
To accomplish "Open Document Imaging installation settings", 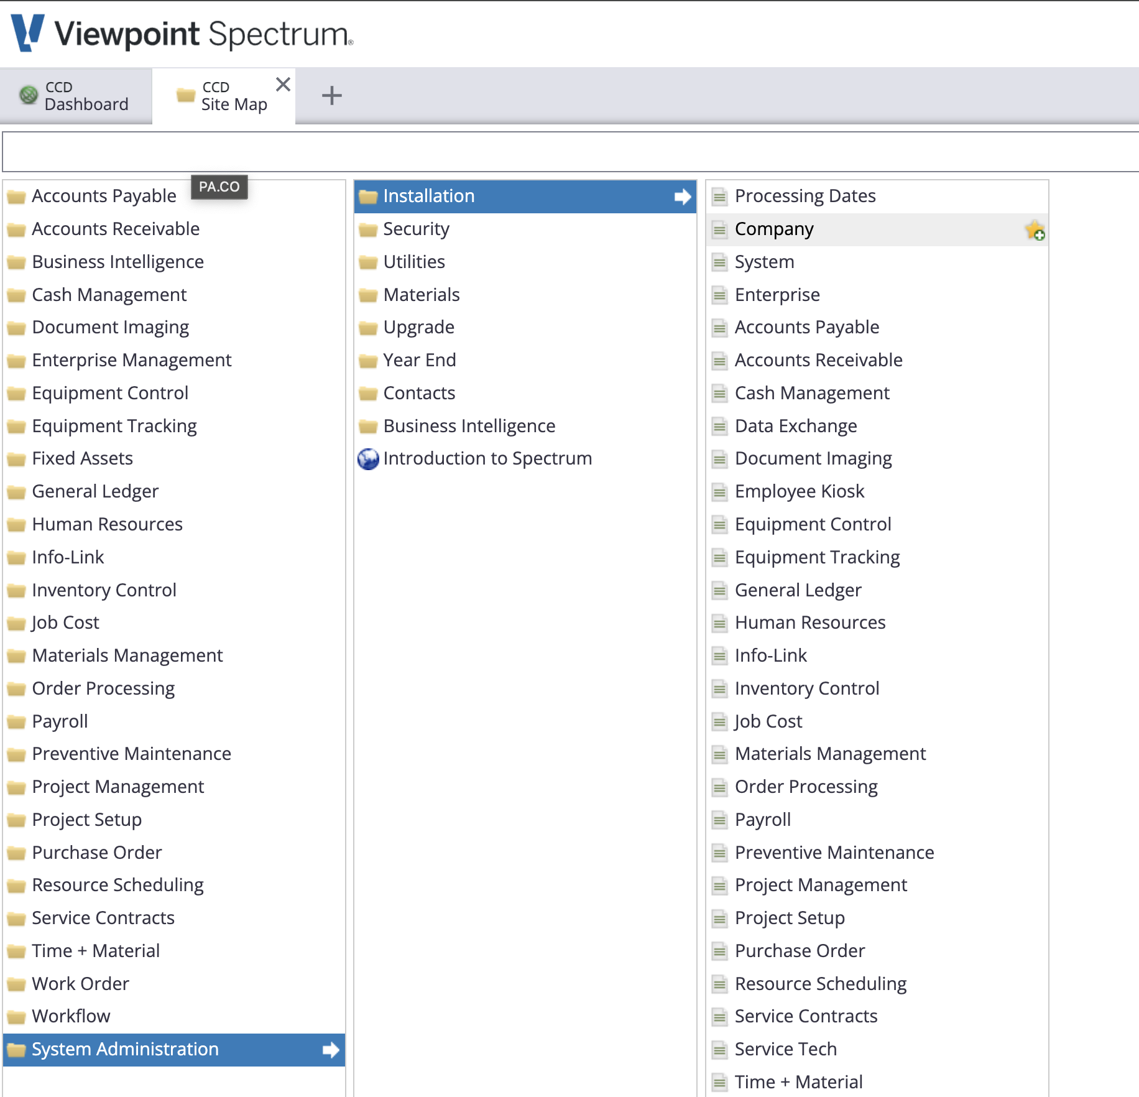I will pos(877,459).
